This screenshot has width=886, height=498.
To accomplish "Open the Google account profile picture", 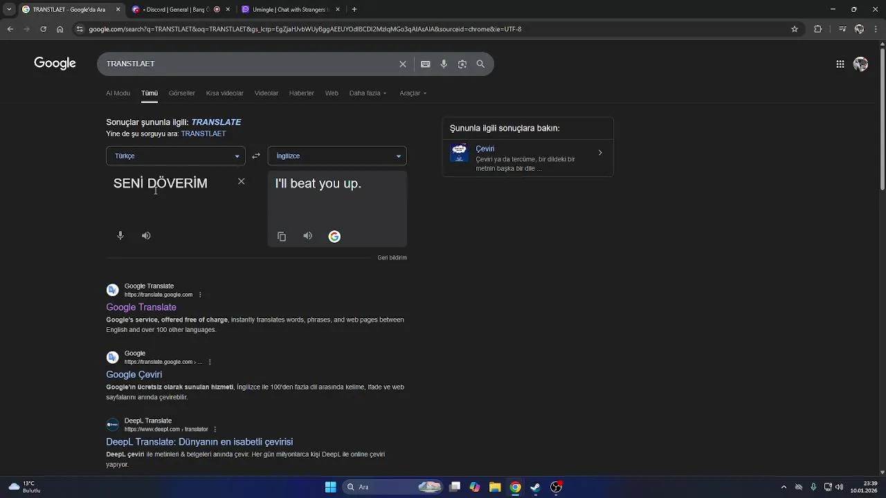I will point(860,64).
